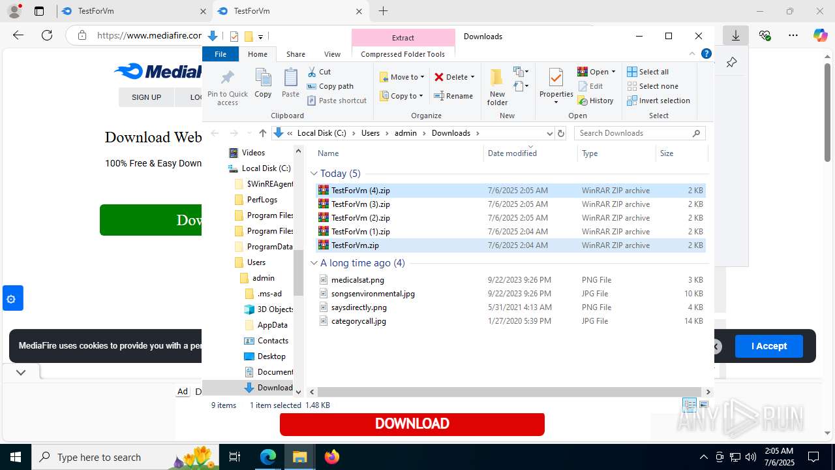Open Firefox from the taskbar
Viewport: 835px width, 470px height.
point(332,457)
